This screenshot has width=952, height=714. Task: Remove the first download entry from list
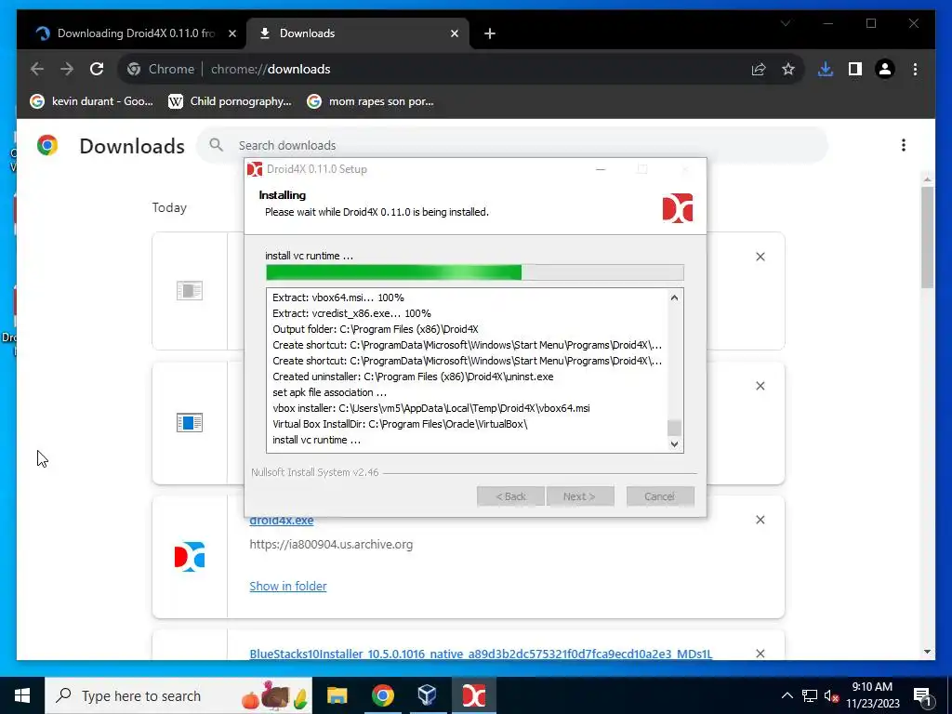[760, 257]
